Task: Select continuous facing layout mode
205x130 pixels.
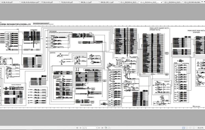Action: coord(194,128)
